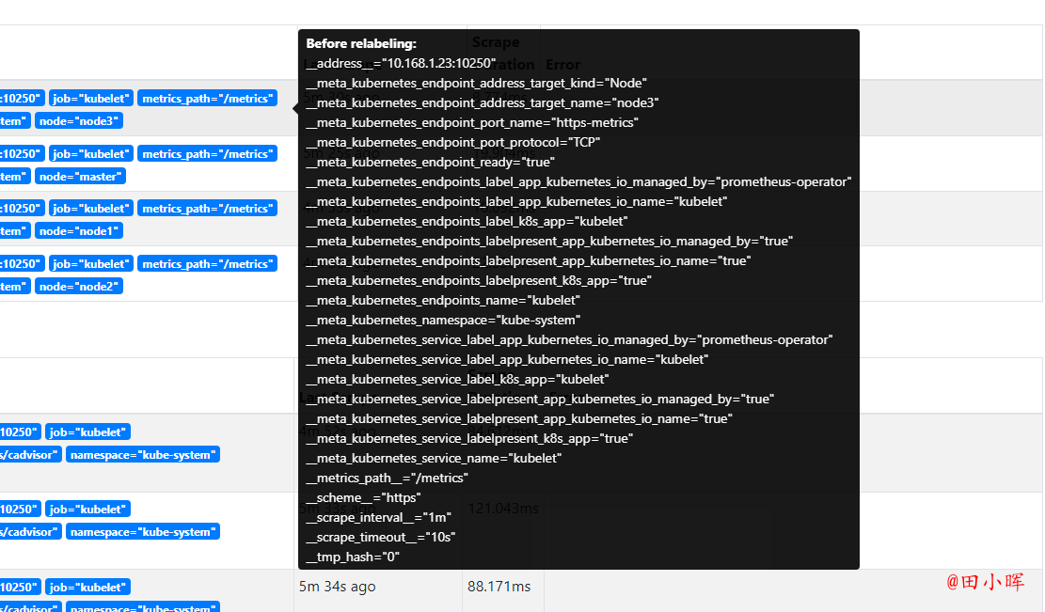Image resolution: width=1045 pixels, height=612 pixels.
Task: Select job="kubelet" badge in the node1 row
Action: coord(90,209)
